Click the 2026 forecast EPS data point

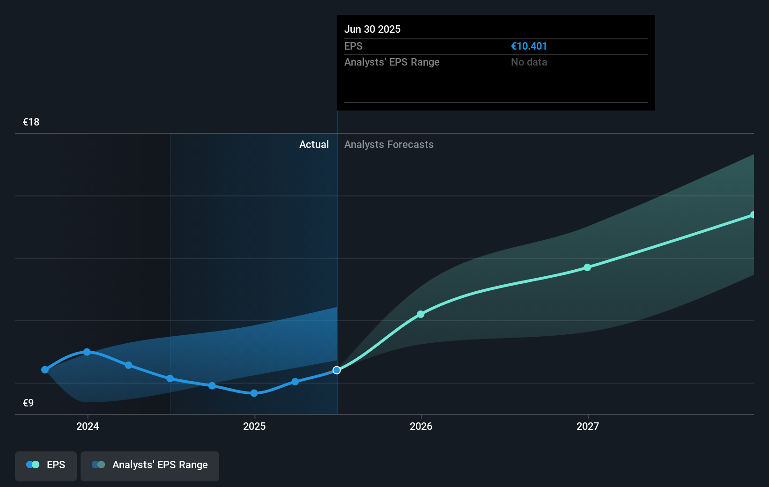pyautogui.click(x=421, y=314)
